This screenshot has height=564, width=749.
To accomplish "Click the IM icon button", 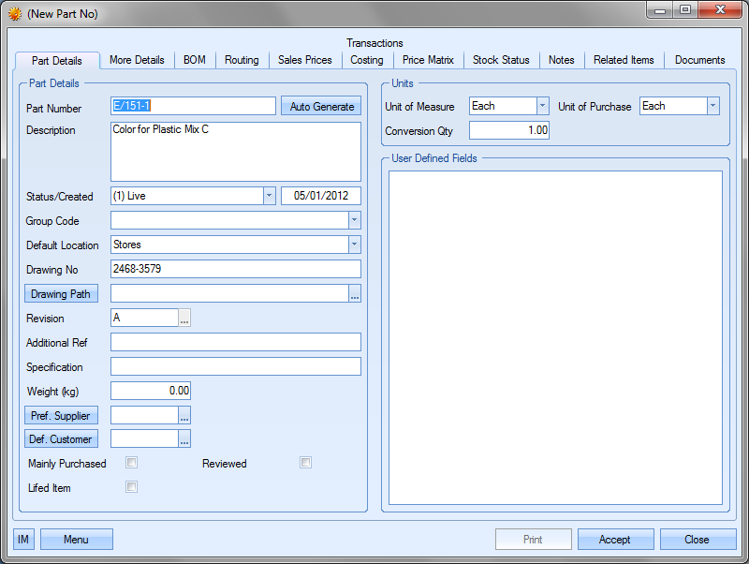I will tap(23, 539).
